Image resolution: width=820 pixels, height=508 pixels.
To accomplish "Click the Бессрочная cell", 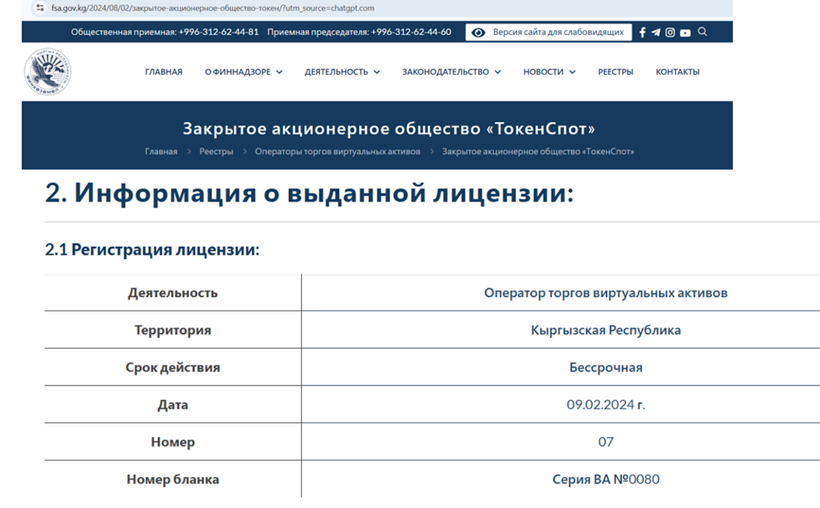I will click(x=606, y=368).
